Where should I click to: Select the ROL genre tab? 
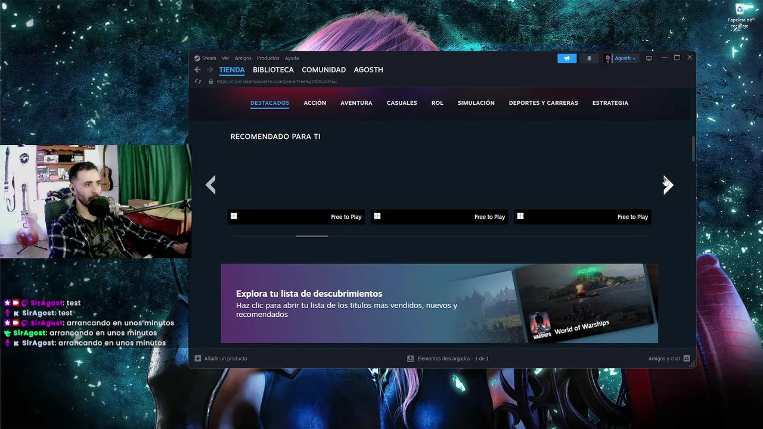coord(438,103)
